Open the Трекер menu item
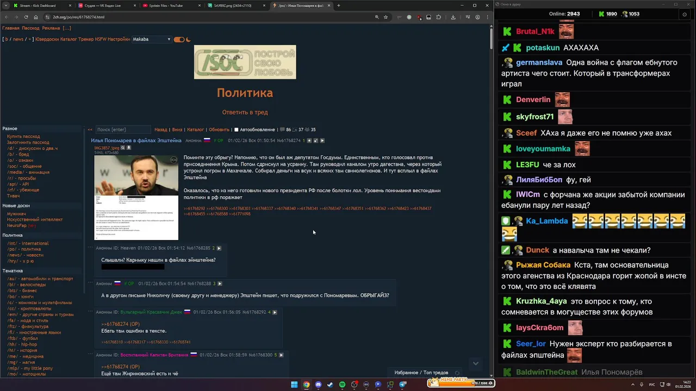696x391 pixels. coord(86,39)
